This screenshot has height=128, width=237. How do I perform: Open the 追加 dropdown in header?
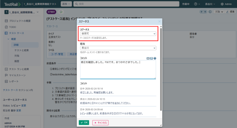66,4
